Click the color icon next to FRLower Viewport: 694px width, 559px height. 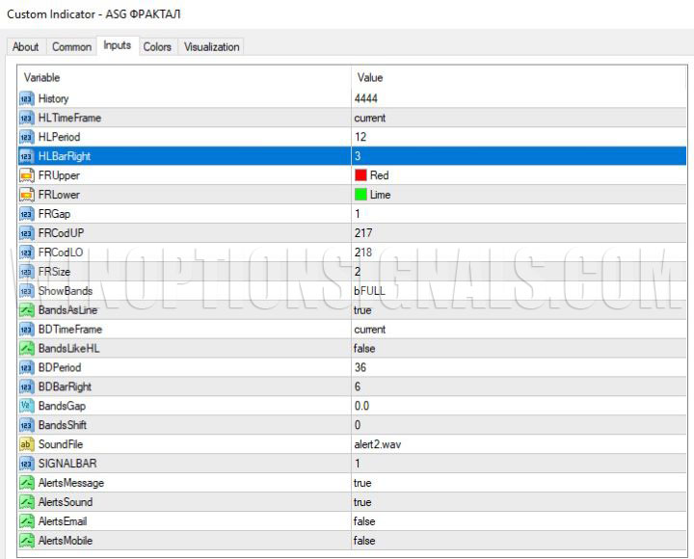[x=26, y=195]
